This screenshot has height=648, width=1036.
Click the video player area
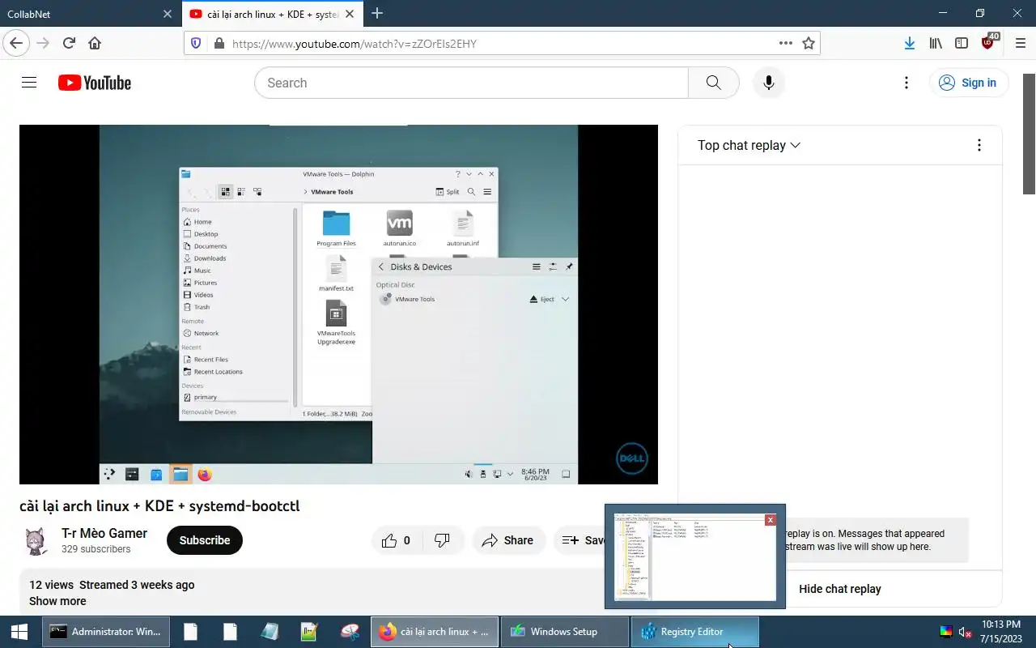click(338, 305)
